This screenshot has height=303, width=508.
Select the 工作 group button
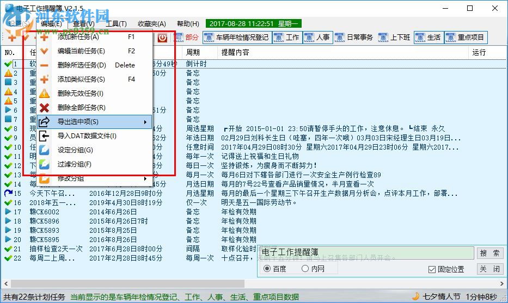pyautogui.click(x=287, y=38)
